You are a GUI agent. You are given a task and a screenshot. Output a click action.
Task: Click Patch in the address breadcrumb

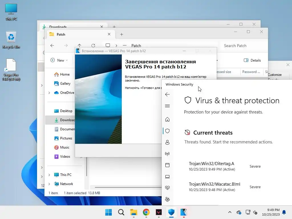(136, 46)
